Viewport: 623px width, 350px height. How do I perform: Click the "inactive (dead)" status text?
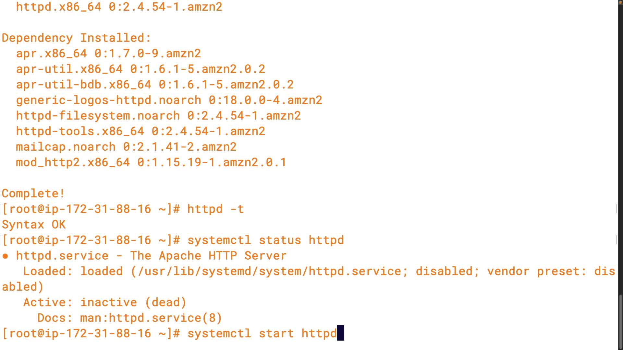tap(133, 302)
